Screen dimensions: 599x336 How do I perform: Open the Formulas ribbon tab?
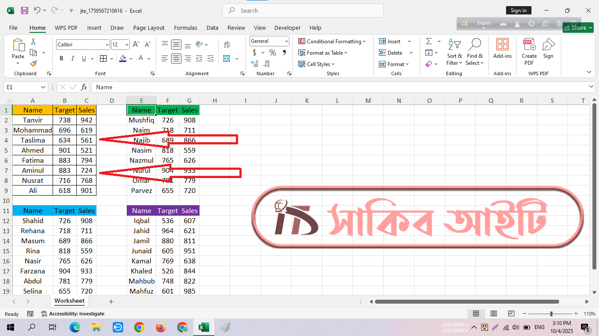(x=185, y=28)
